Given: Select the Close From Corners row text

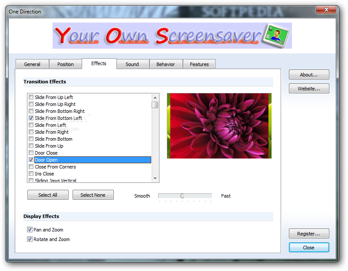Looking at the screenshot, I should click(55, 167).
